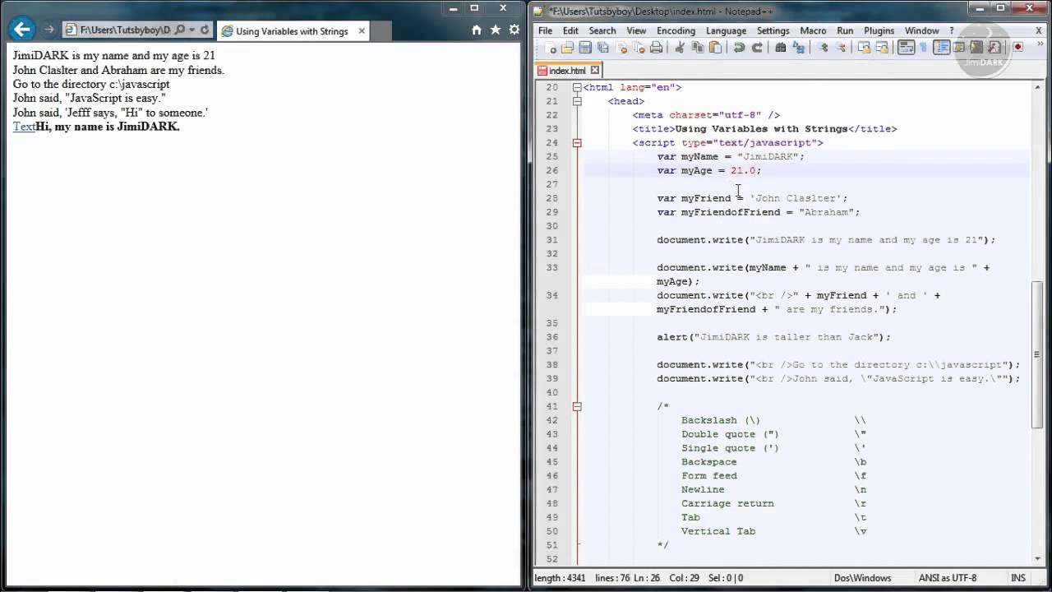
Task: Open the Plugins menu
Action: 879,30
